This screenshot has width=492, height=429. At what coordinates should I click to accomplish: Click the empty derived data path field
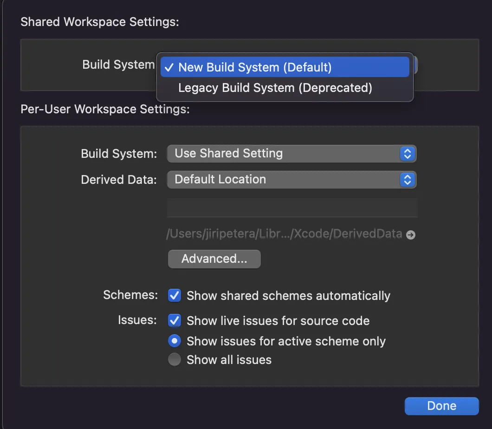tap(291, 208)
